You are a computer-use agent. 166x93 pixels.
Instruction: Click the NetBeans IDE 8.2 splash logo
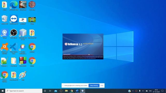pyautogui.click(x=73, y=44)
